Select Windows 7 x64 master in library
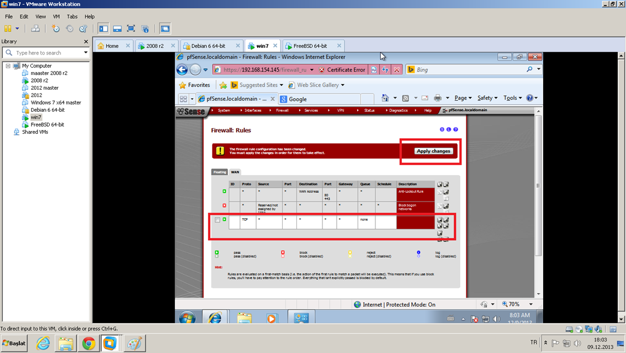The height and width of the screenshot is (353, 626). [x=56, y=102]
